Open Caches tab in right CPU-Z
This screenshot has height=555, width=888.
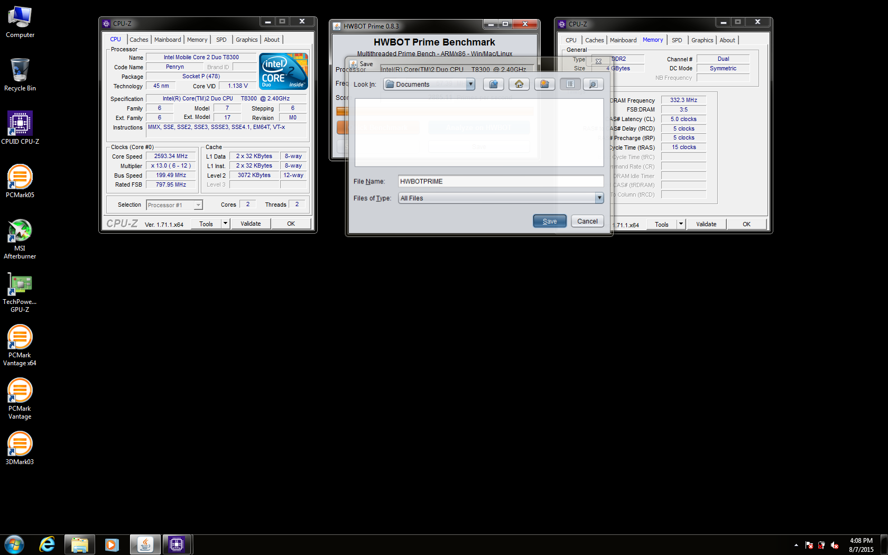pyautogui.click(x=594, y=40)
